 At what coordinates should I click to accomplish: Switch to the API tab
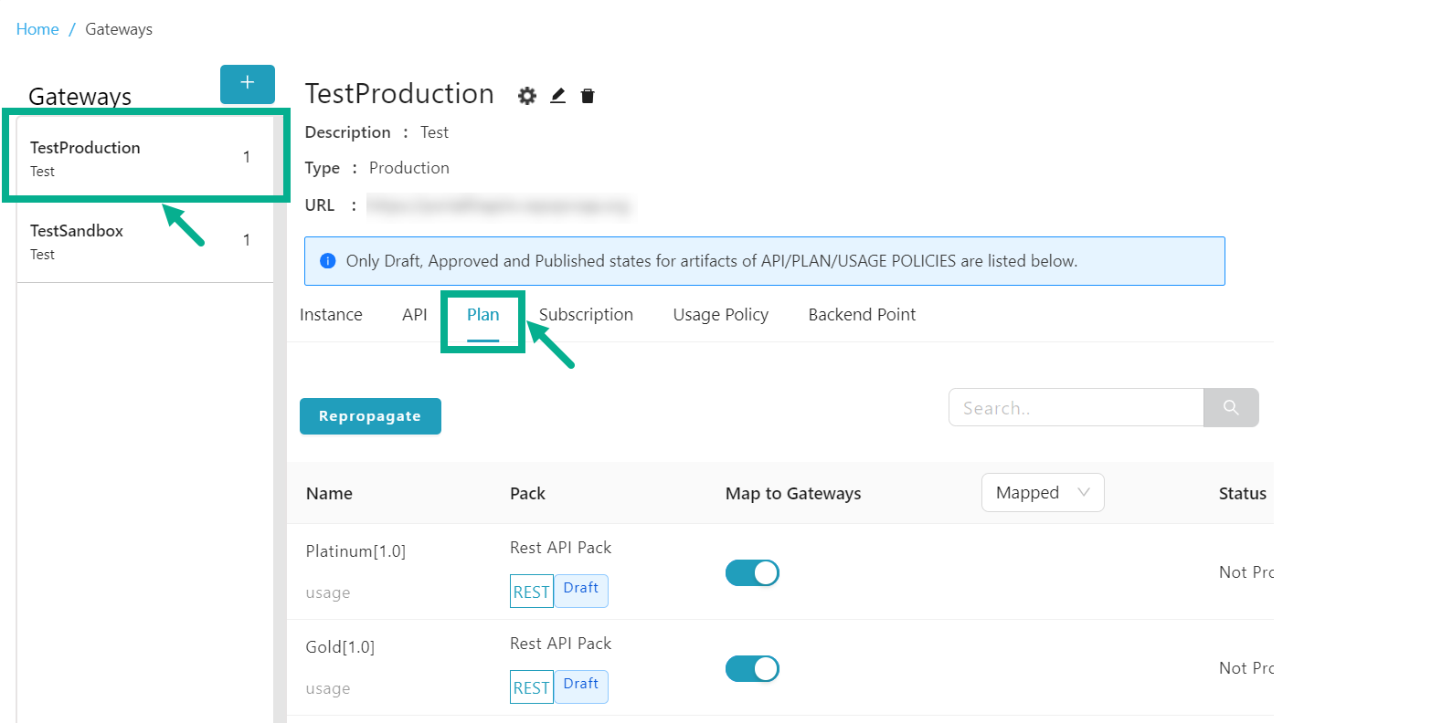point(414,315)
